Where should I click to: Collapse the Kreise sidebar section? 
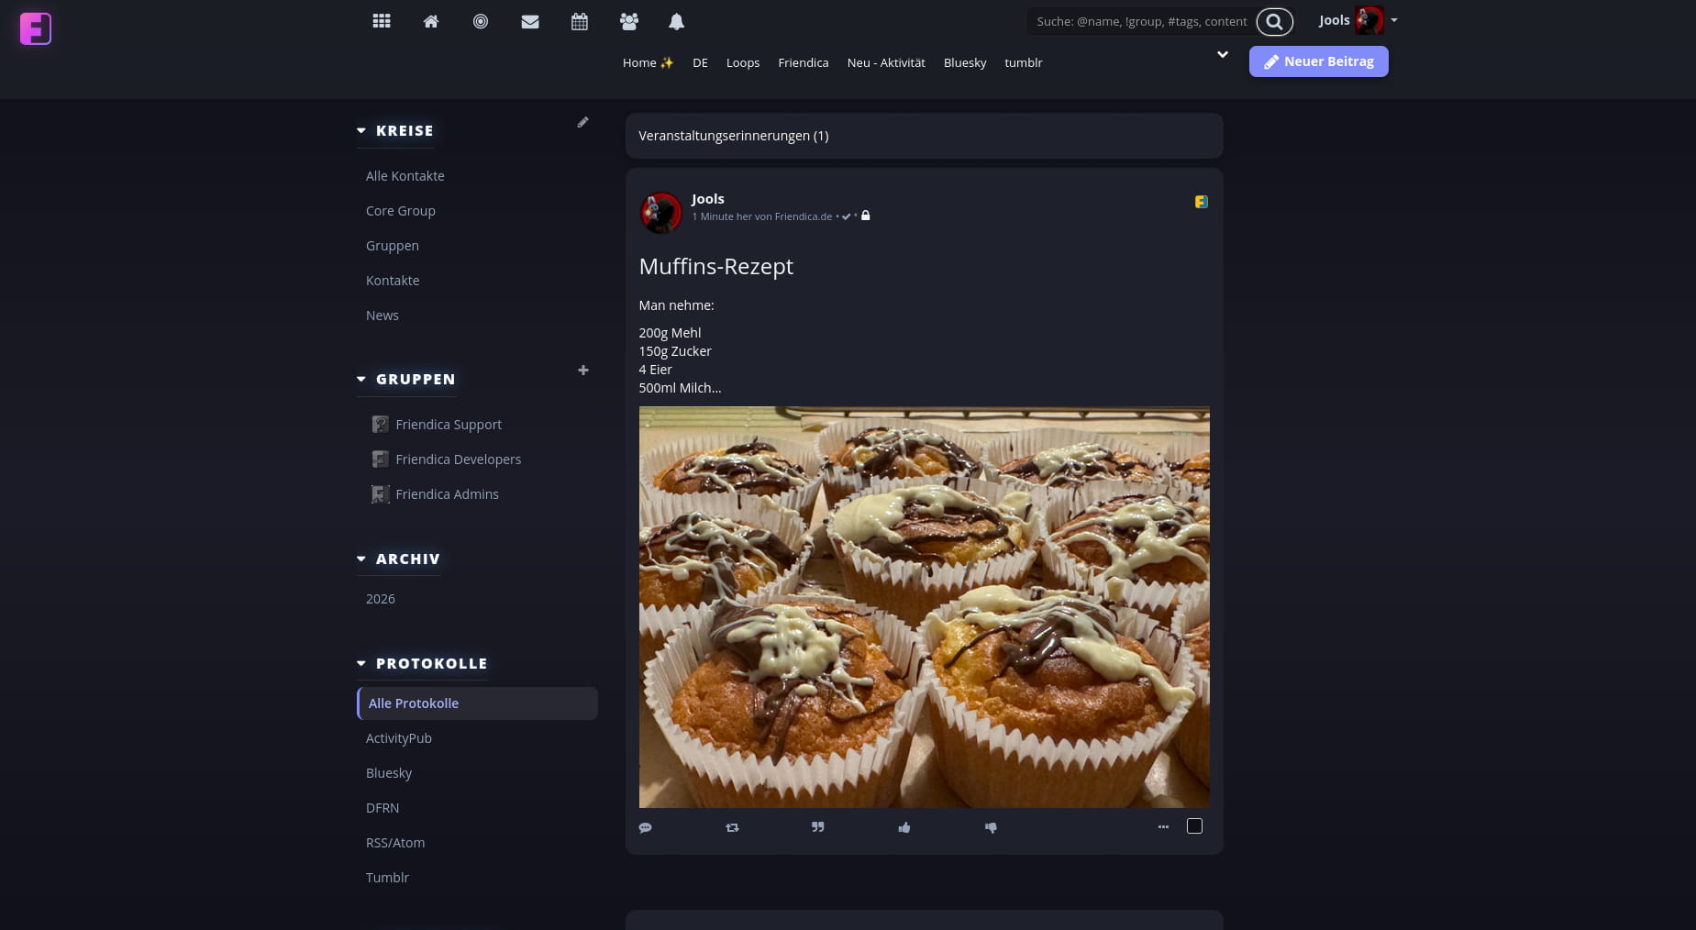tap(361, 131)
